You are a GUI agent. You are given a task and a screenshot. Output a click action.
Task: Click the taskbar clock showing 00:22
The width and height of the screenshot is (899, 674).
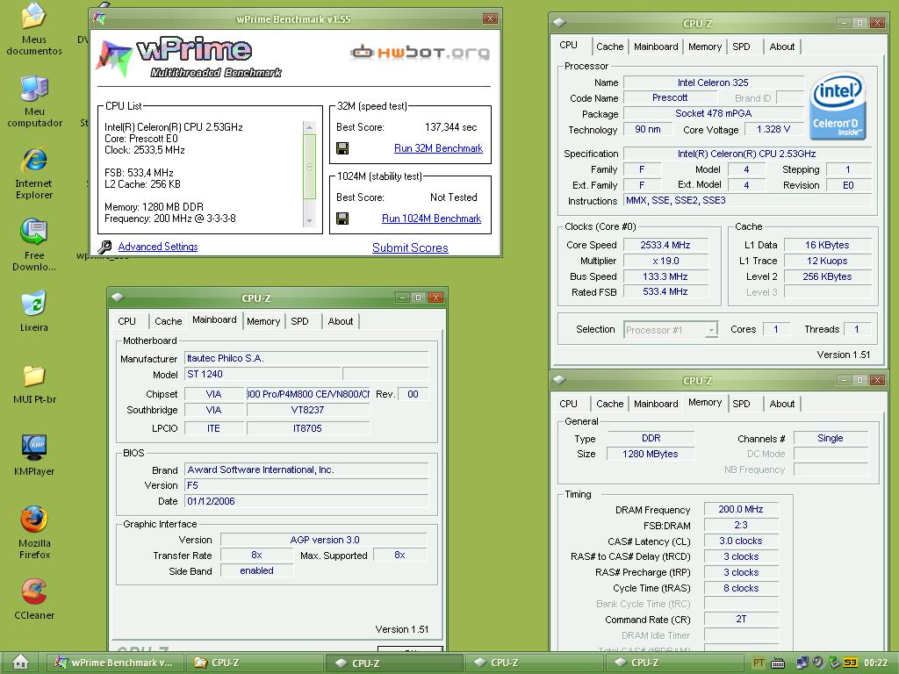(x=875, y=663)
